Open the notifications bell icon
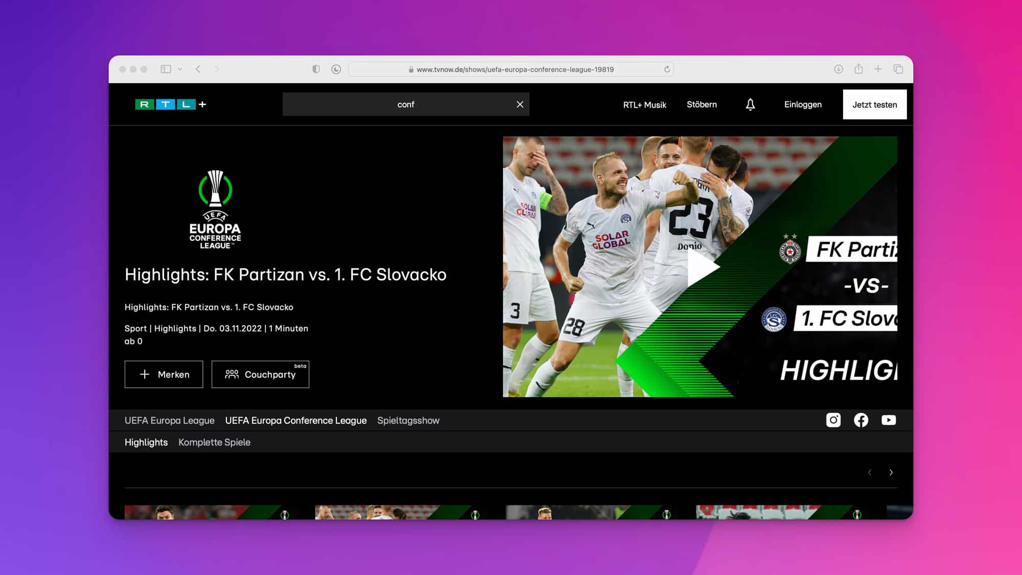 click(x=750, y=104)
